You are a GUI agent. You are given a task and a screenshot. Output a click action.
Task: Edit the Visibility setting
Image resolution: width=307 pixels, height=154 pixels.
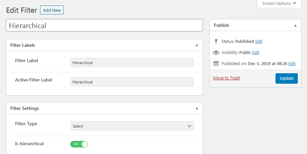point(255,52)
